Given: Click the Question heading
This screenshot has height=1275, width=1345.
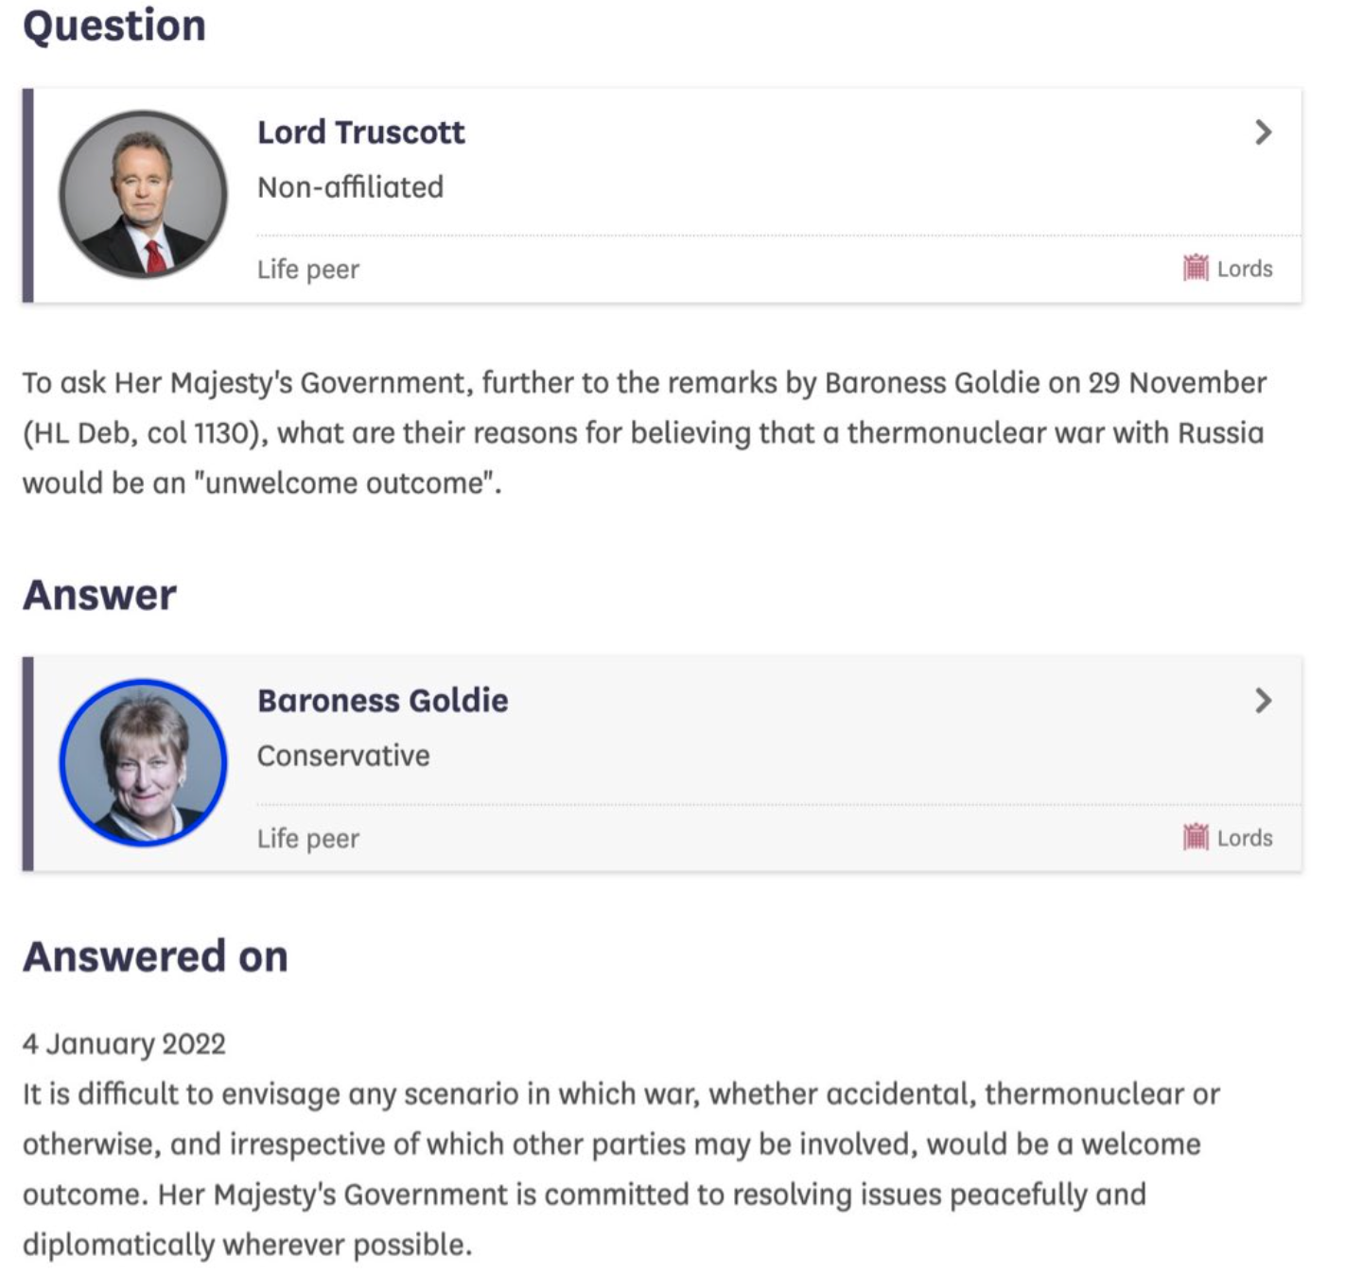Looking at the screenshot, I should pyautogui.click(x=114, y=26).
